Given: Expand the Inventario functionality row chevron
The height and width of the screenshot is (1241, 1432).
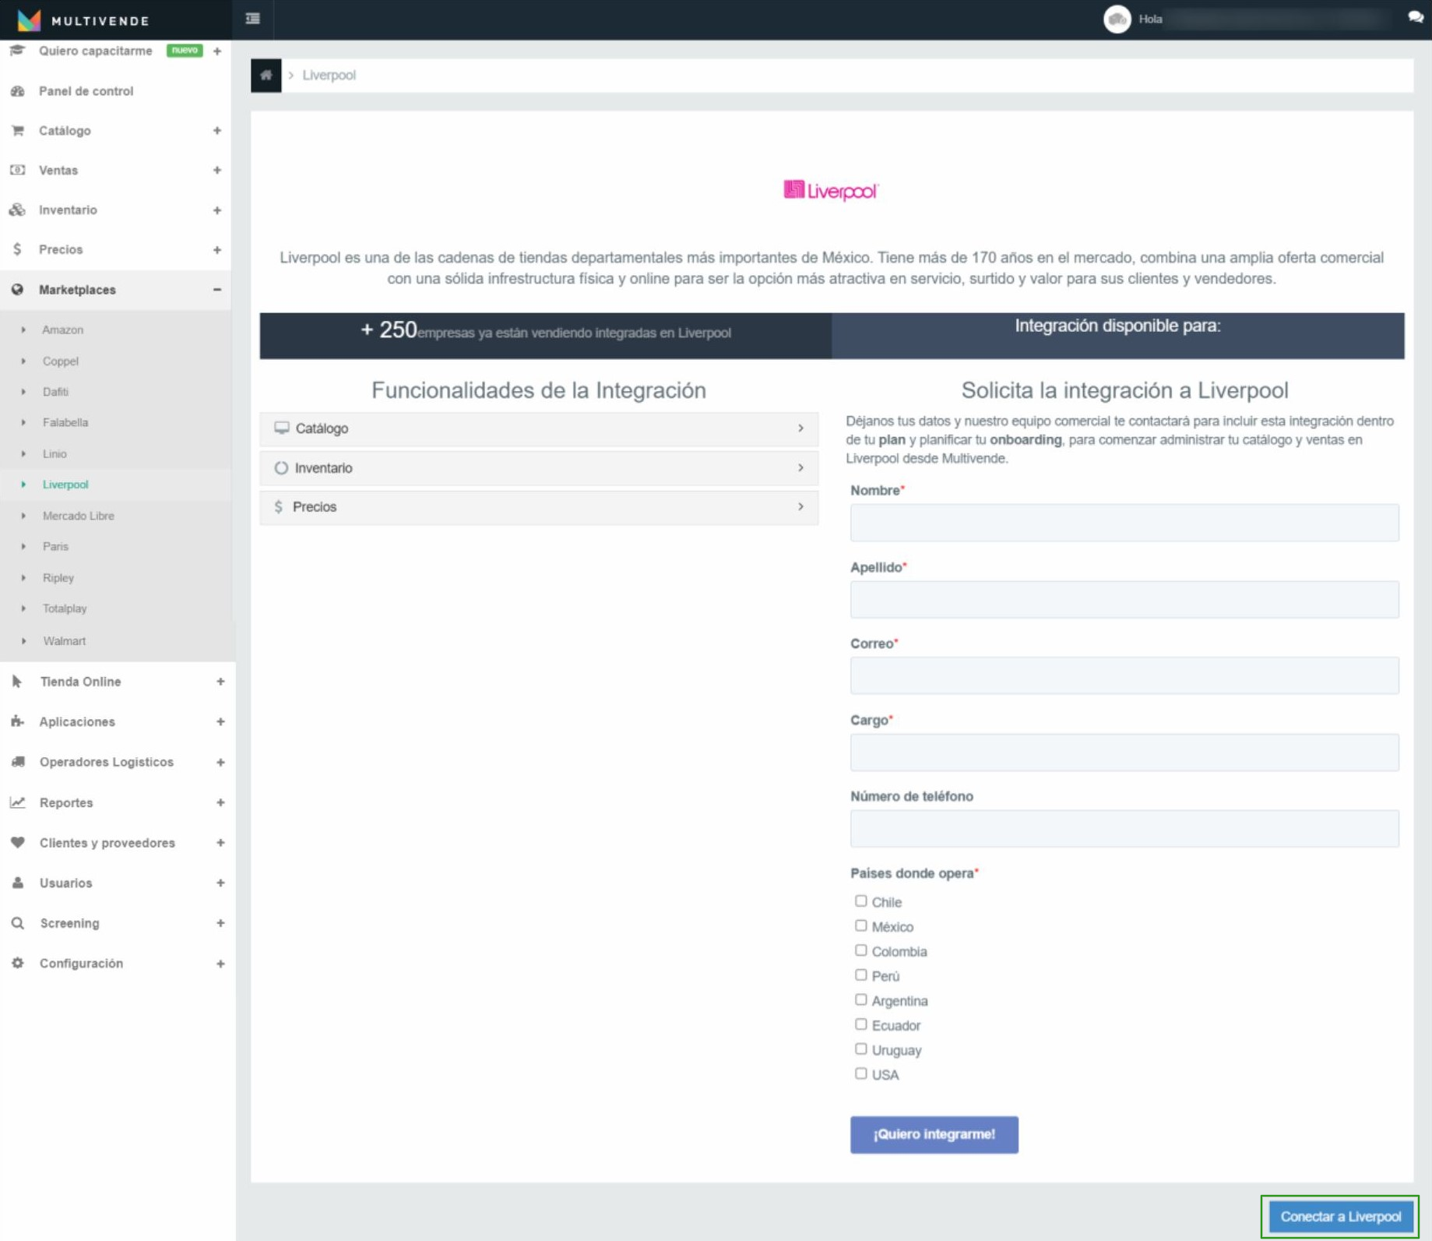Looking at the screenshot, I should tap(800, 468).
